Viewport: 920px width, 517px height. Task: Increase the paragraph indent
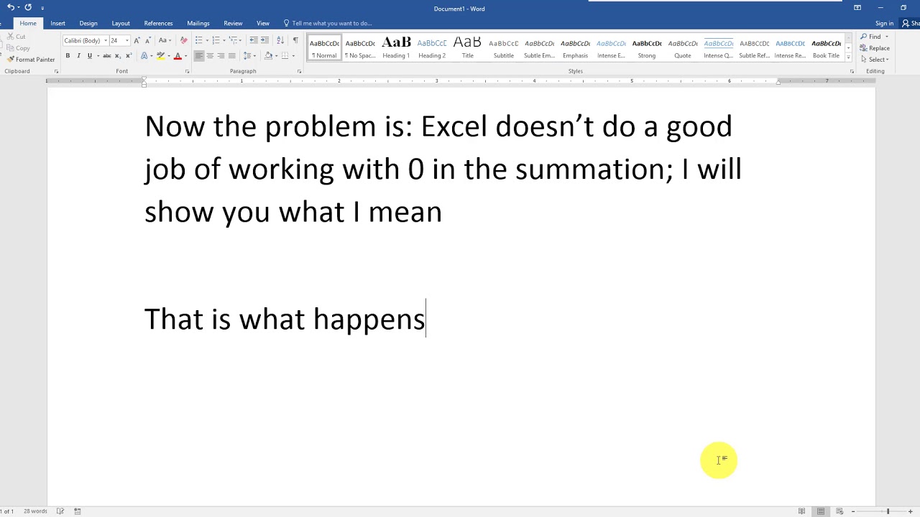(264, 40)
